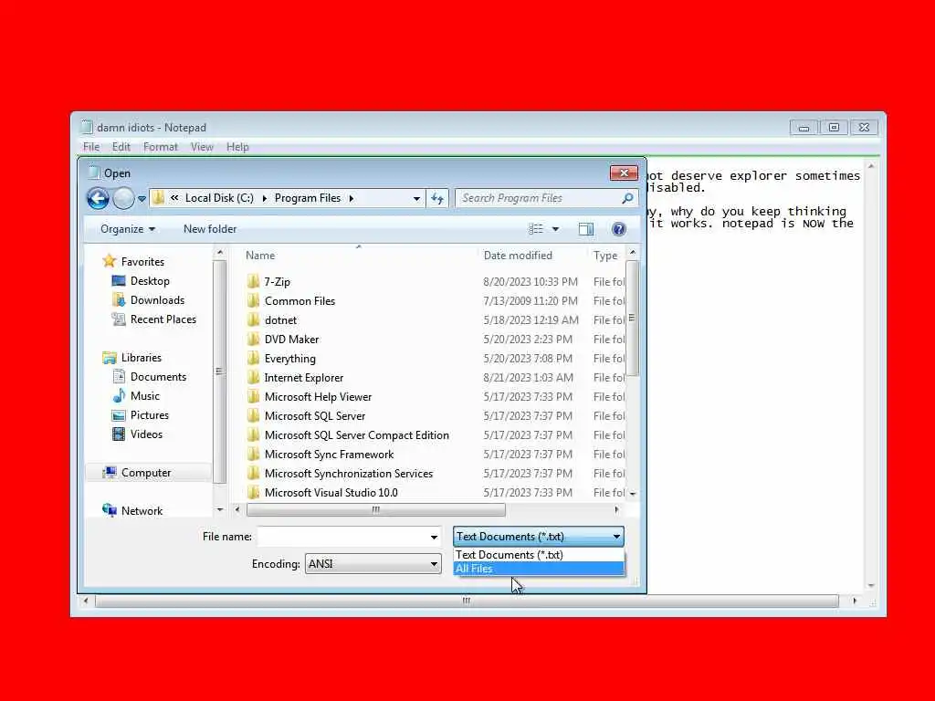Screen dimensions: 935x701
Task: Select Microsoft Visual Studio 10.0 folder name
Action: [x=331, y=492]
